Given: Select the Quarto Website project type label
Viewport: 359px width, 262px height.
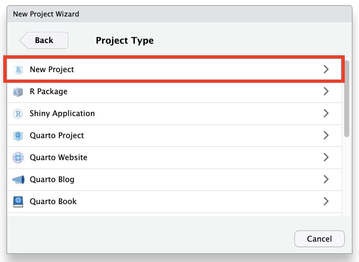Looking at the screenshot, I should click(59, 158).
